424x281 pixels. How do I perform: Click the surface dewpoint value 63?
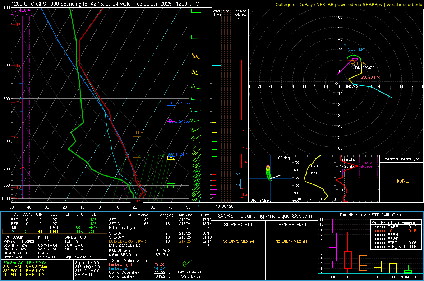[133, 201]
